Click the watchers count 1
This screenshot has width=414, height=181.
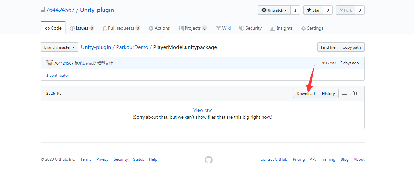tap(295, 10)
